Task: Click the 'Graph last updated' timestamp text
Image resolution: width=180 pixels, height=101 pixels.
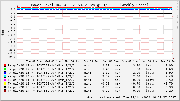Action: [x=131, y=97]
